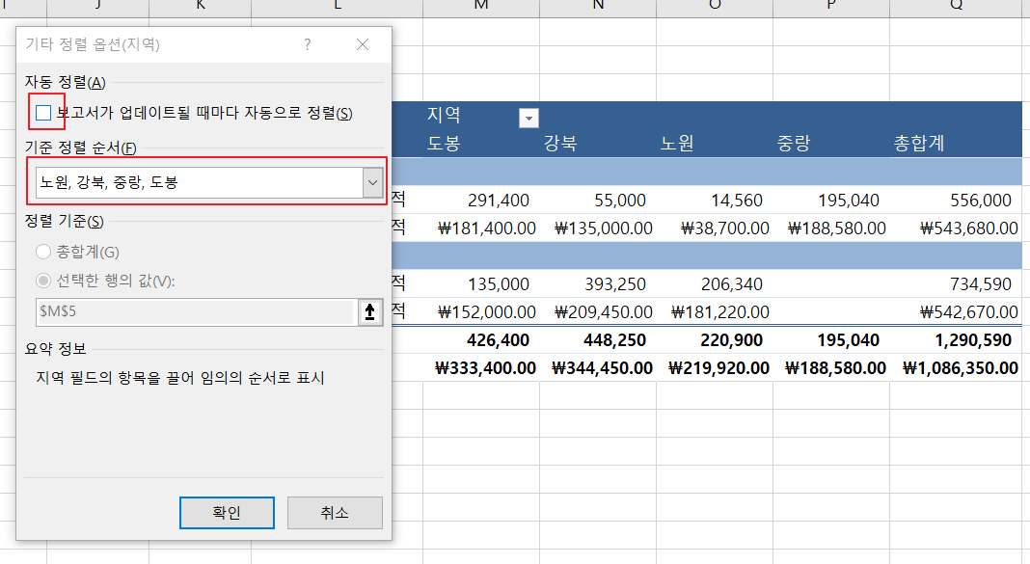Select the 총합계 radio button
Viewport: 1030px width, 564px height.
(43, 252)
